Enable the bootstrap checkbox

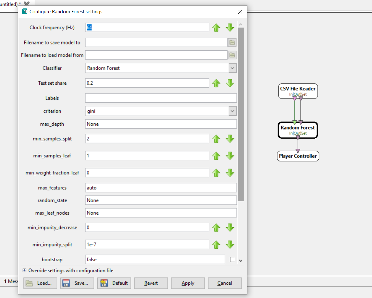click(232, 259)
